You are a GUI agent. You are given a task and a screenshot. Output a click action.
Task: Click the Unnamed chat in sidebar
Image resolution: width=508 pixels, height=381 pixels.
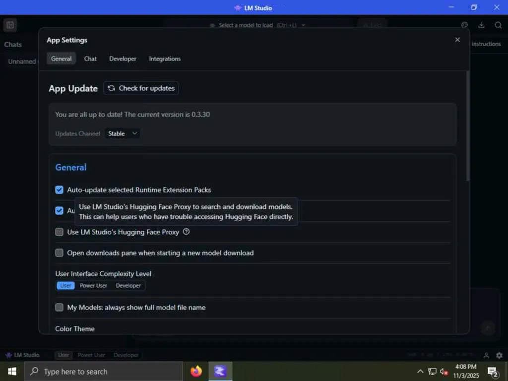pyautogui.click(x=22, y=61)
